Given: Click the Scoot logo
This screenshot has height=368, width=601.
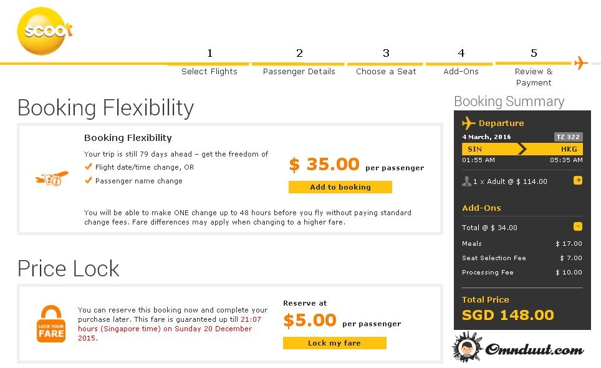Looking at the screenshot, I should click(45, 31).
